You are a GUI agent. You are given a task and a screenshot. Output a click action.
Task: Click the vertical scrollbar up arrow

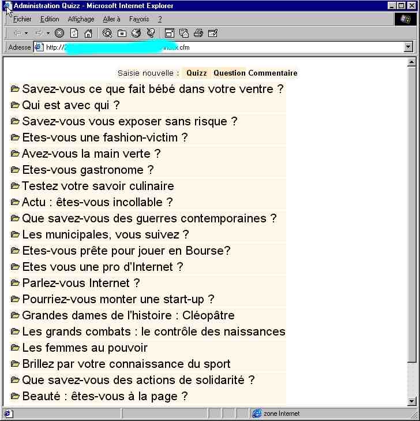411,62
